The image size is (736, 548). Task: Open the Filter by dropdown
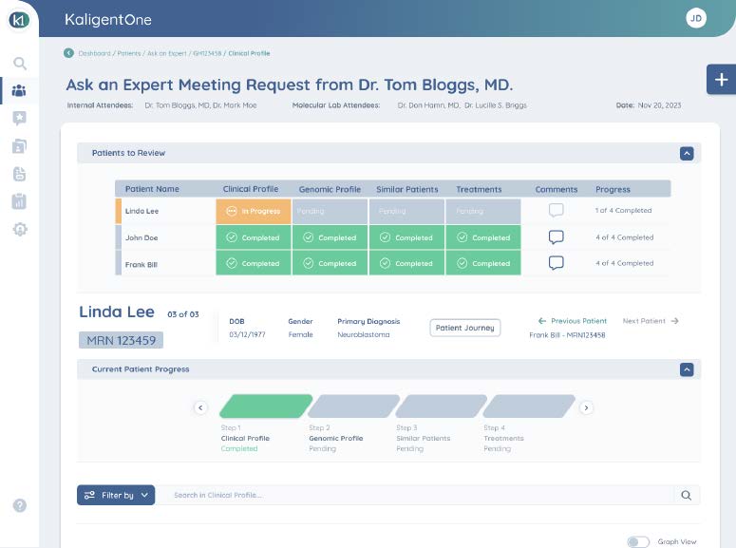point(116,495)
